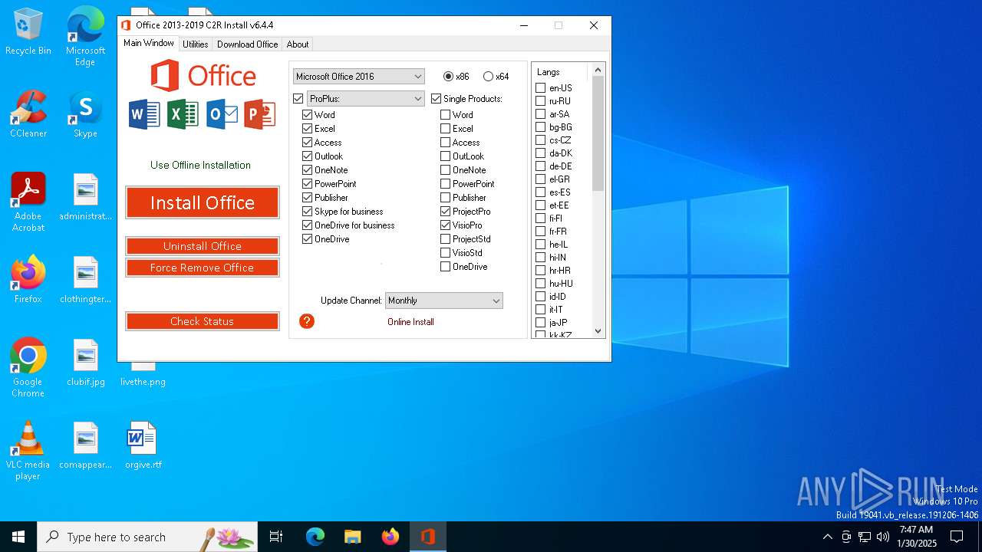This screenshot has height=552, width=982.
Task: Check the ru-RU language box
Action: (x=540, y=100)
